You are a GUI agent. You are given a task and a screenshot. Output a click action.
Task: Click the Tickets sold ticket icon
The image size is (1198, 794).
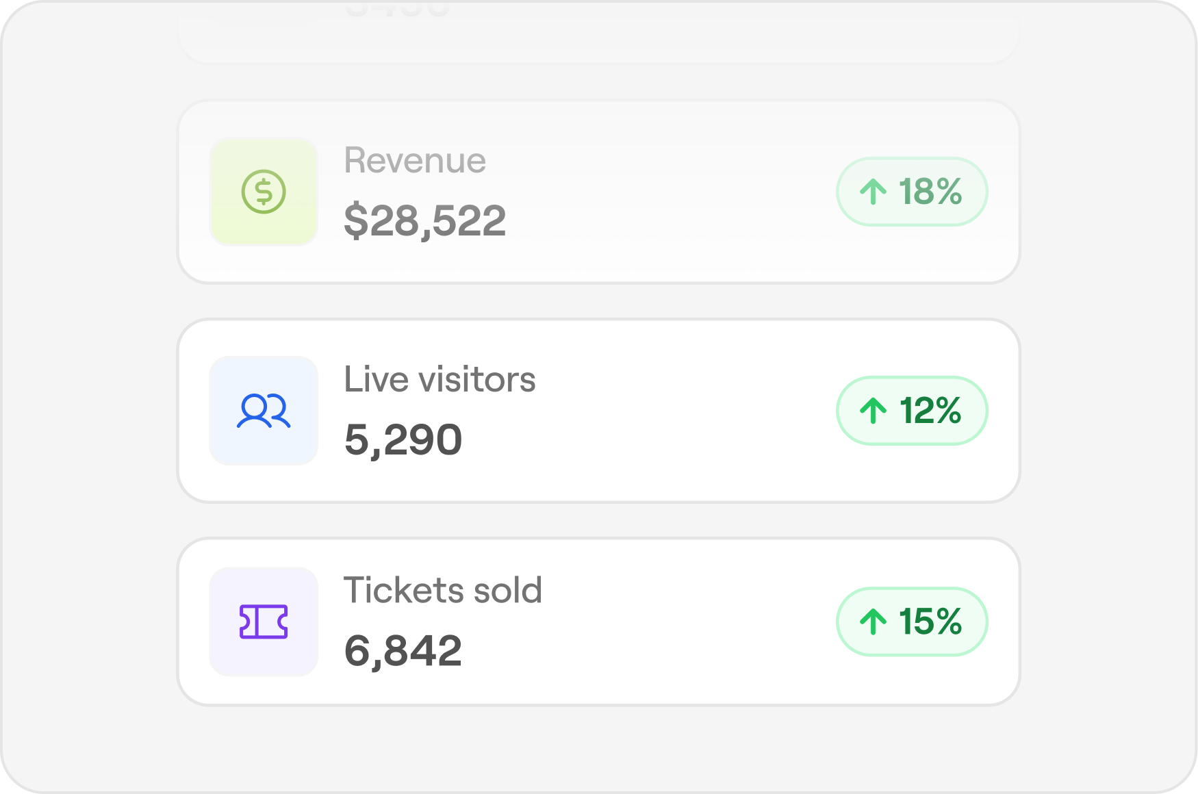pos(264,622)
